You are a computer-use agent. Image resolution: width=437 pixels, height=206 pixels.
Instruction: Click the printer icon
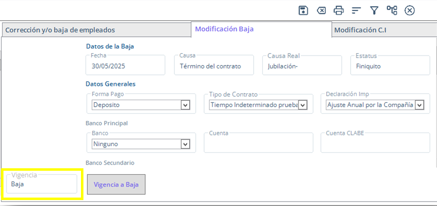pos(339,10)
